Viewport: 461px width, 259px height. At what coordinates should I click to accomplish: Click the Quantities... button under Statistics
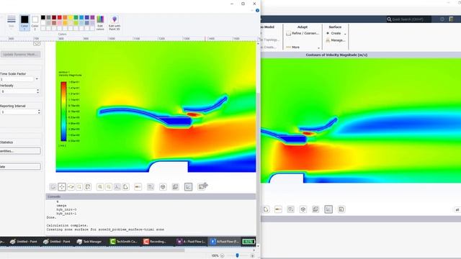point(20,151)
